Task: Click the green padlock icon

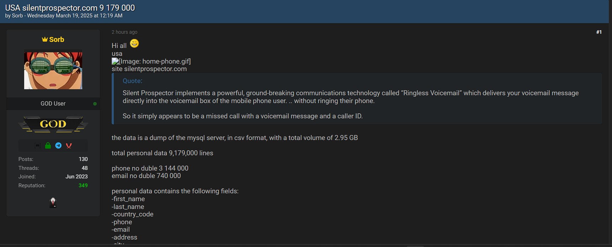Action: click(48, 145)
